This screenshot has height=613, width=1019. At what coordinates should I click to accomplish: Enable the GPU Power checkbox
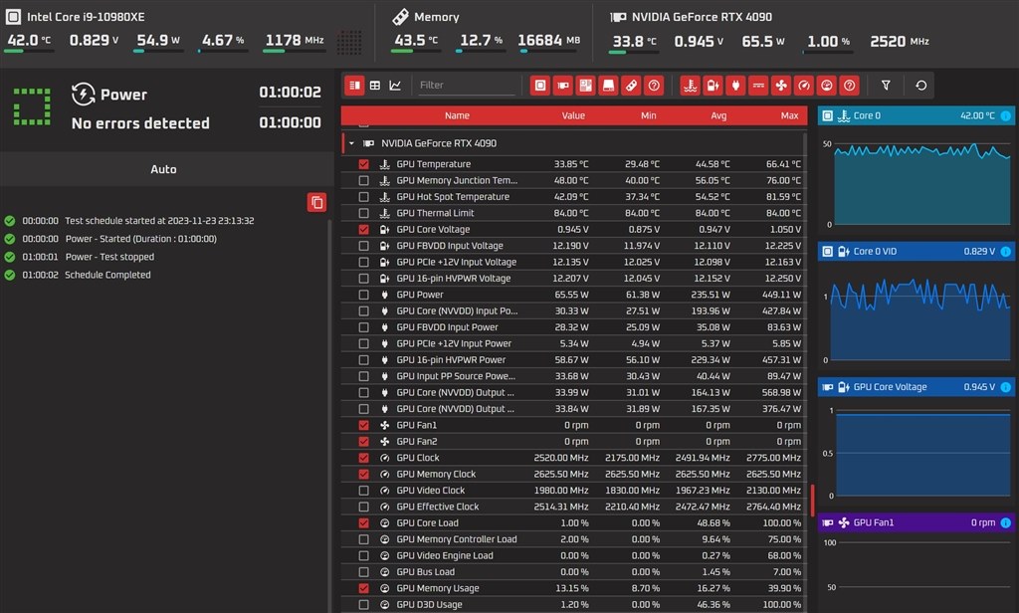363,295
